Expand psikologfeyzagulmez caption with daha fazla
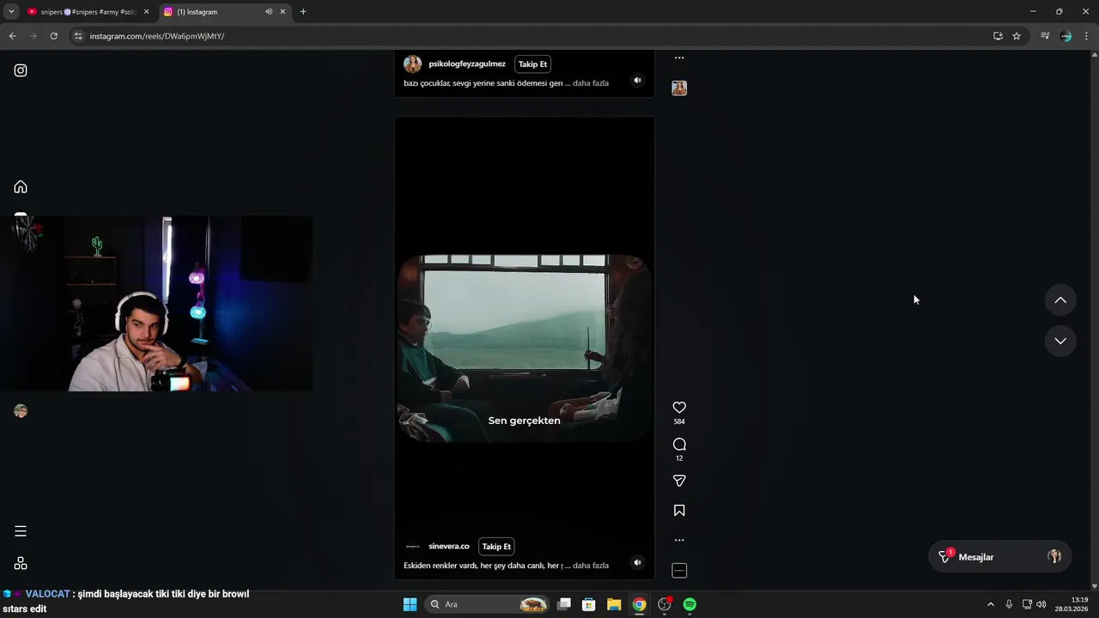 (x=591, y=83)
